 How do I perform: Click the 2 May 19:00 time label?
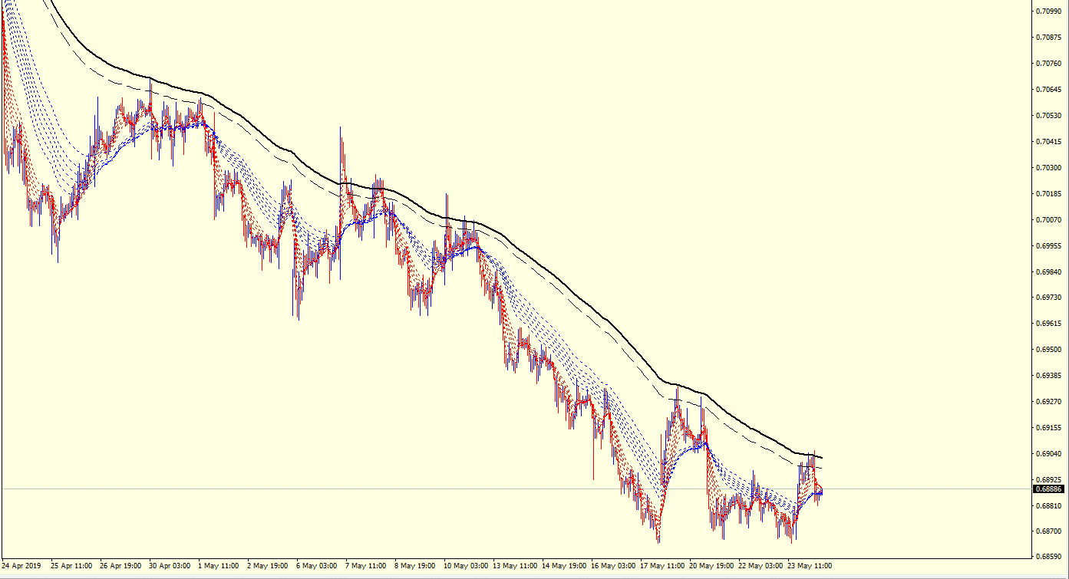pyautogui.click(x=269, y=566)
